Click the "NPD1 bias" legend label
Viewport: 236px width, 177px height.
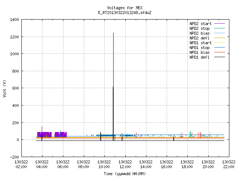coord(199,52)
